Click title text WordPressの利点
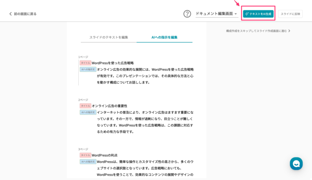This screenshot has width=312, height=180. click(105, 155)
